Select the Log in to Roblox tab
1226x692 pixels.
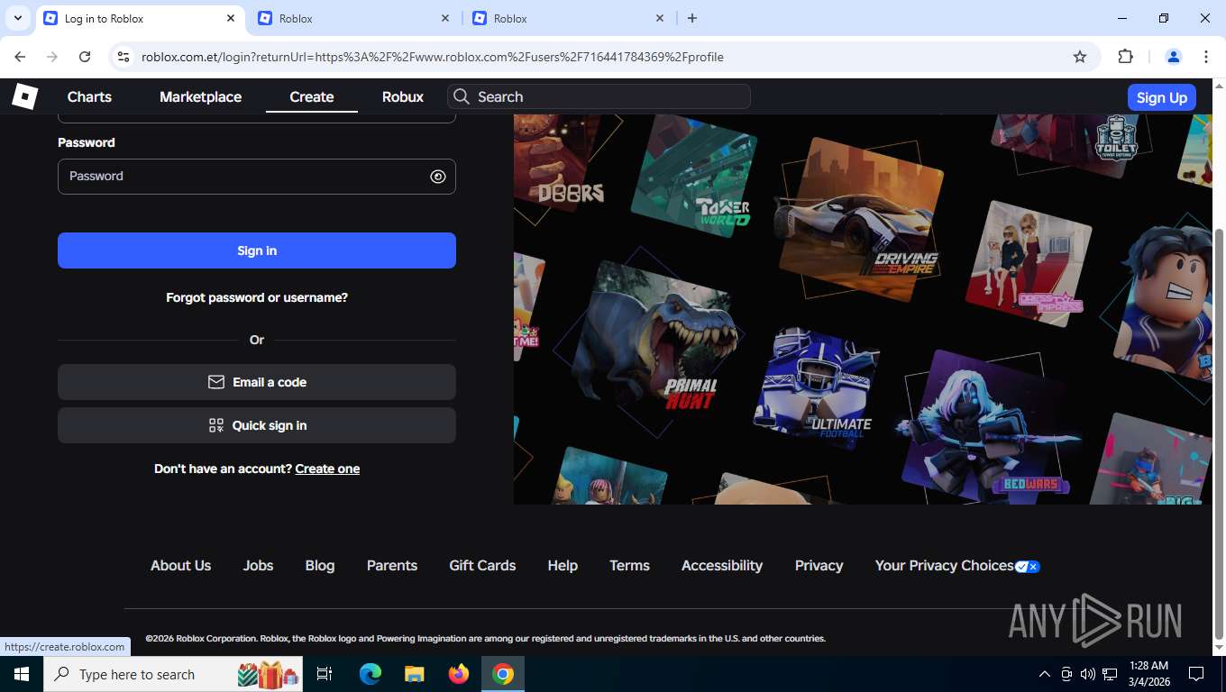pyautogui.click(x=139, y=18)
